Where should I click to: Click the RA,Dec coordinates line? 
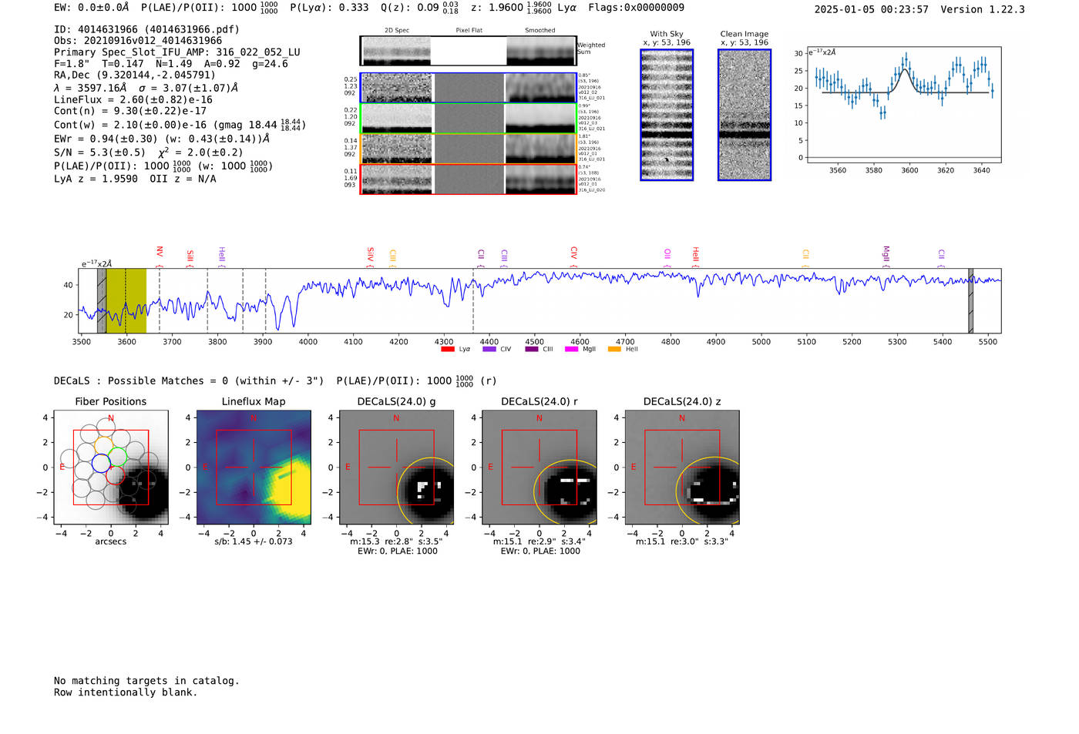point(135,75)
